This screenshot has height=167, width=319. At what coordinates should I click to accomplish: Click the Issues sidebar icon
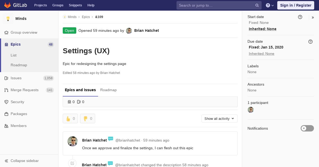(6, 78)
